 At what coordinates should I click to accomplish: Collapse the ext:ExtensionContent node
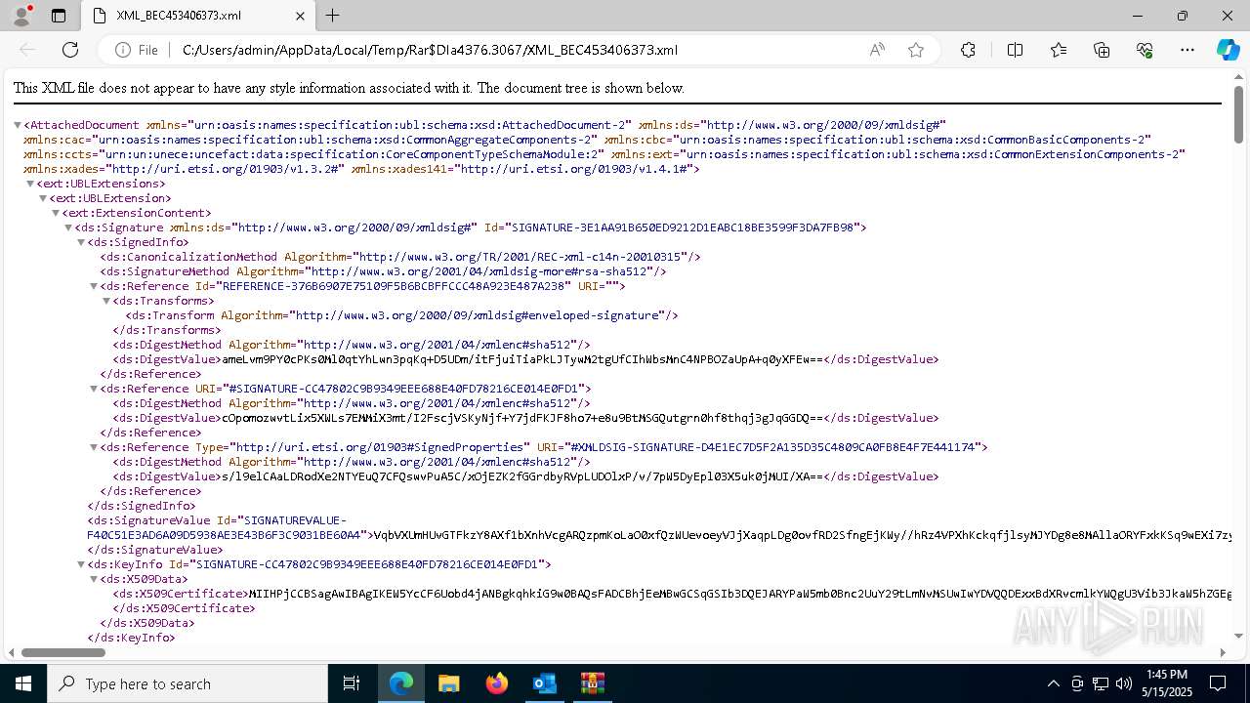[x=56, y=213]
